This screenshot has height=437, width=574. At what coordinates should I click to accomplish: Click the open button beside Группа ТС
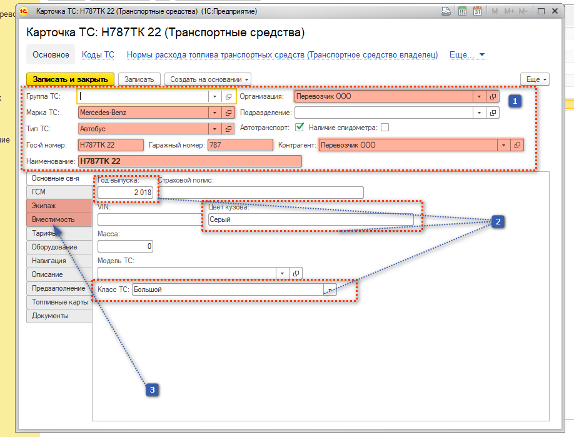click(229, 97)
